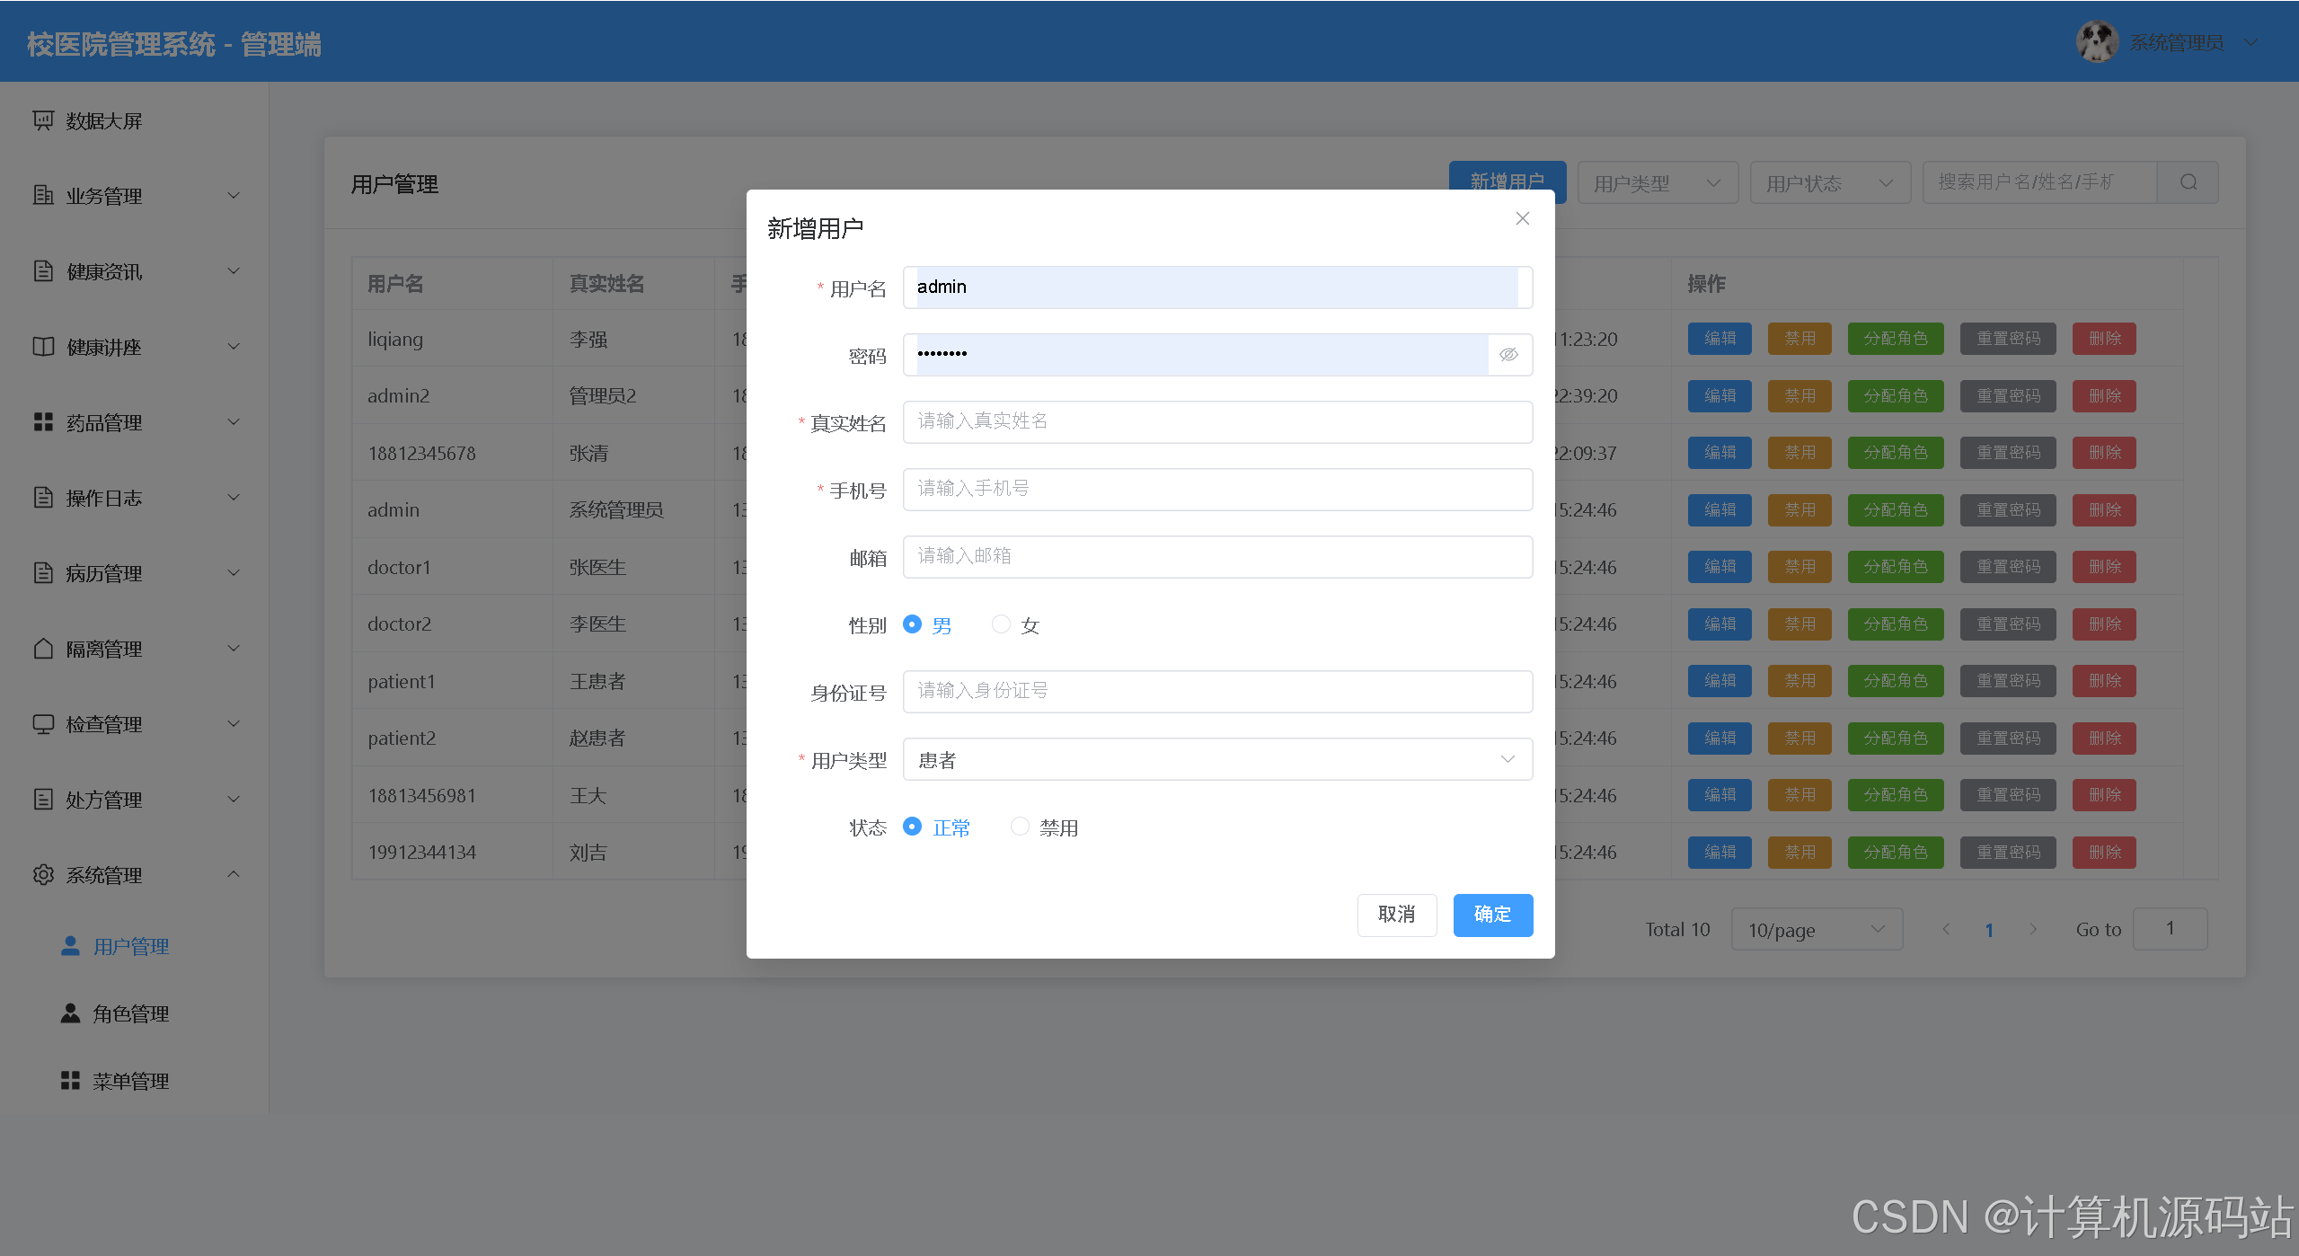
Task: Click the 操作日志 document icon
Action: [43, 497]
